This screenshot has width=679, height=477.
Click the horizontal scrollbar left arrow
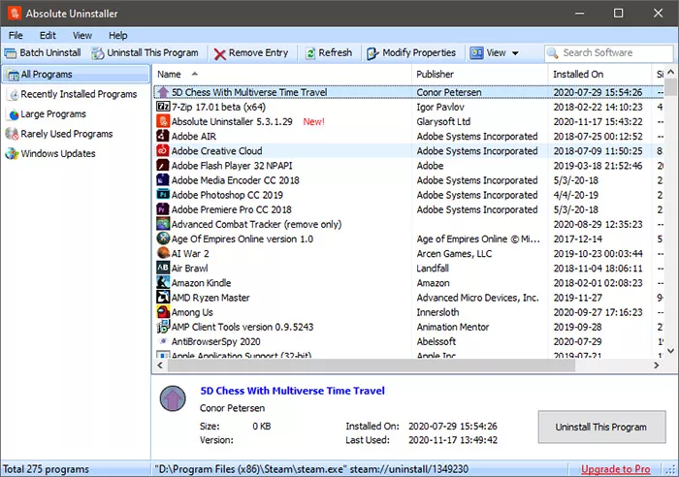(160, 366)
